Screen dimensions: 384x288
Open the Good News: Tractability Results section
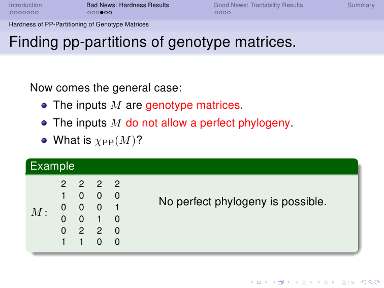click(x=258, y=5)
